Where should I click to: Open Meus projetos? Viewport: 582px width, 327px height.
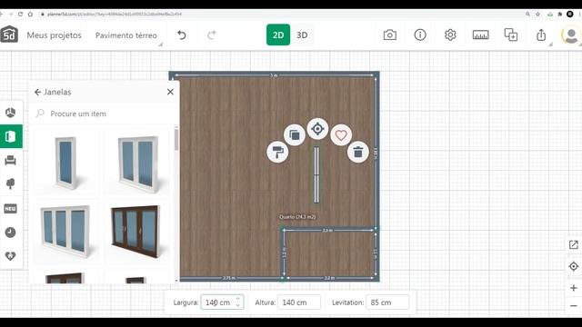point(54,35)
